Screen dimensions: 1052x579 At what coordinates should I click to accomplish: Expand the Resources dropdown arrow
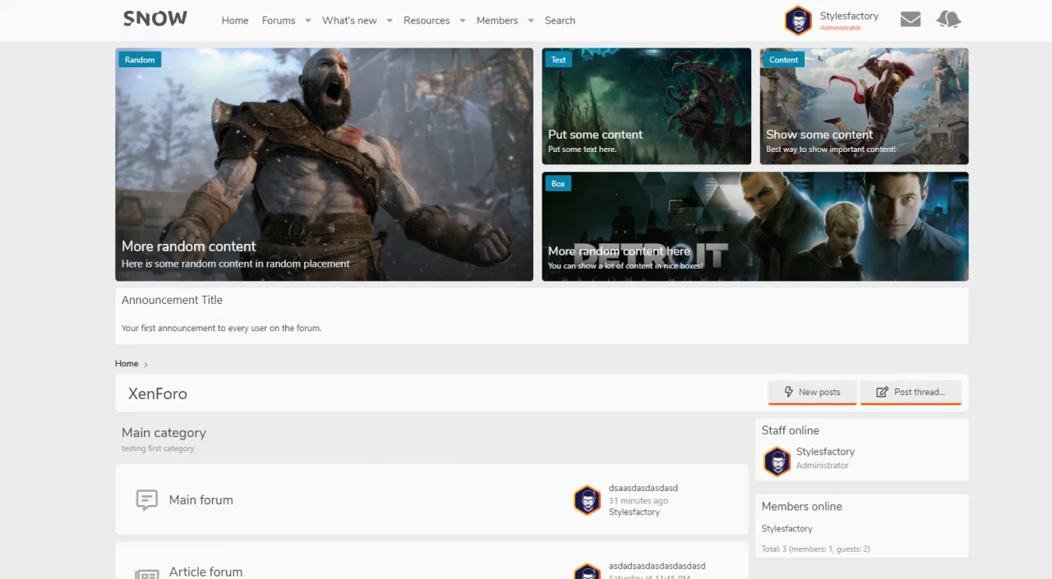[463, 21]
